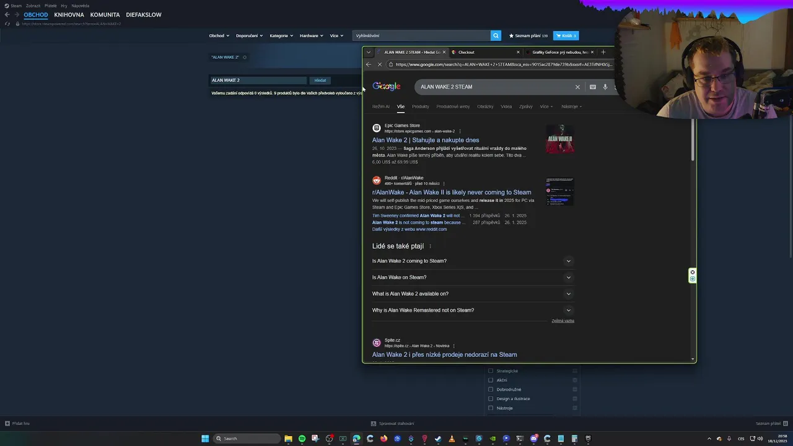The height and width of the screenshot is (446, 793).
Task: Open the Košík cart button
Action: tap(566, 35)
